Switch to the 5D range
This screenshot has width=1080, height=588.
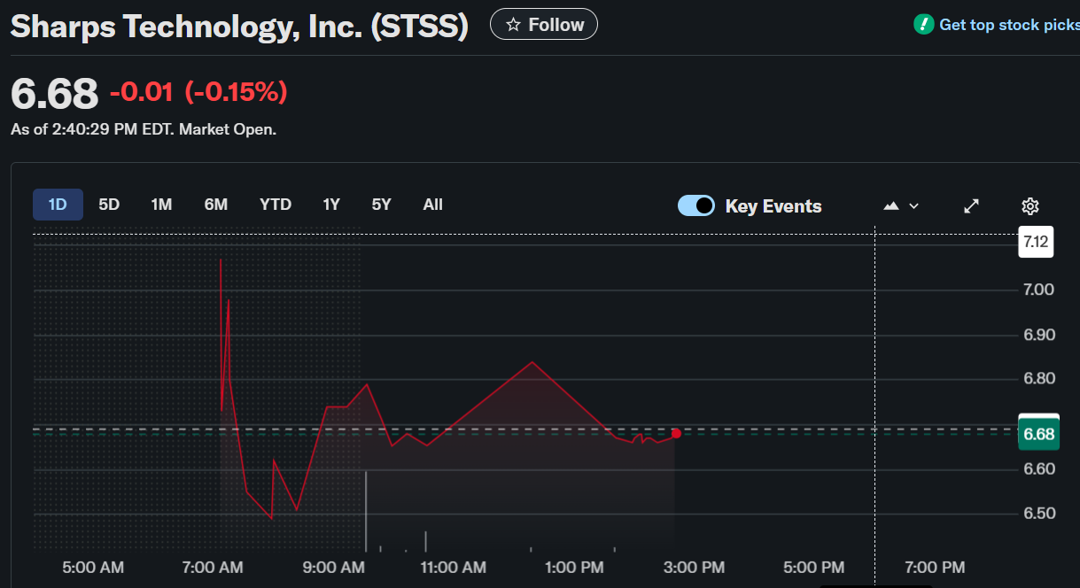pos(109,205)
